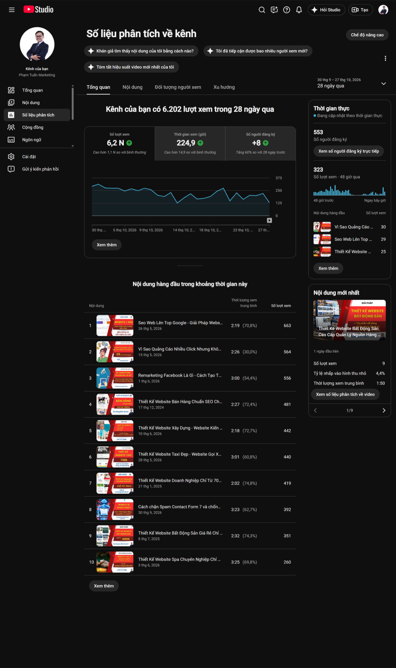Open Cài đặt settings in the sidebar
Viewport: 396px width, 668px height.
point(37,157)
